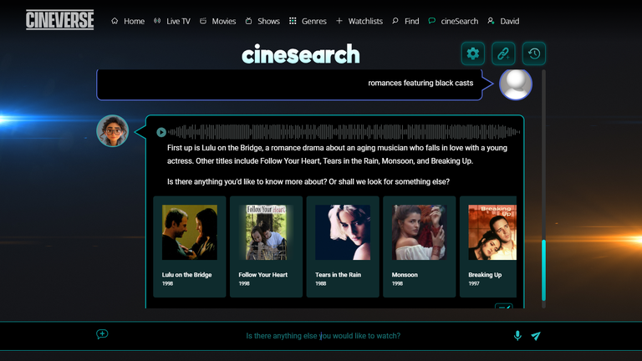The height and width of the screenshot is (361, 642).
Task: Click the microphone icon
Action: click(517, 336)
